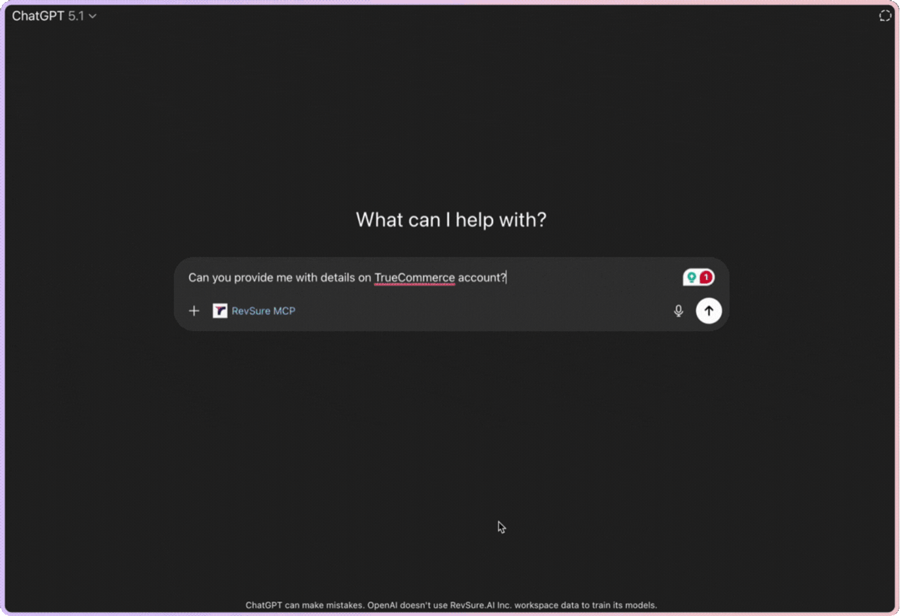The height and width of the screenshot is (616, 900).
Task: Start a temporary chat via dashed circle icon
Action: pyautogui.click(x=885, y=16)
